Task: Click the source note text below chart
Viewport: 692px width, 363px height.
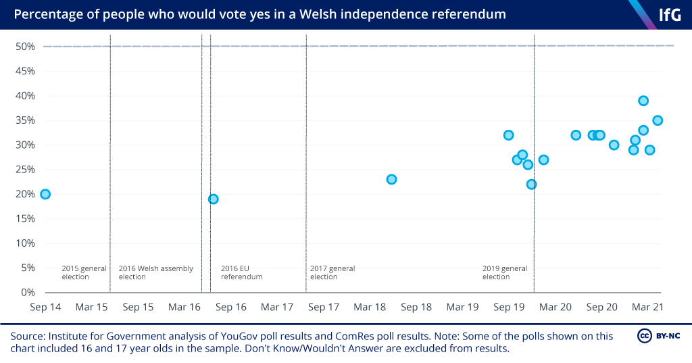Action: coord(312,342)
